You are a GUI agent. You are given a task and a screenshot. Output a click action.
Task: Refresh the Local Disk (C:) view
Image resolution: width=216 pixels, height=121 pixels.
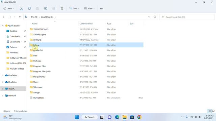(x=155, y=17)
